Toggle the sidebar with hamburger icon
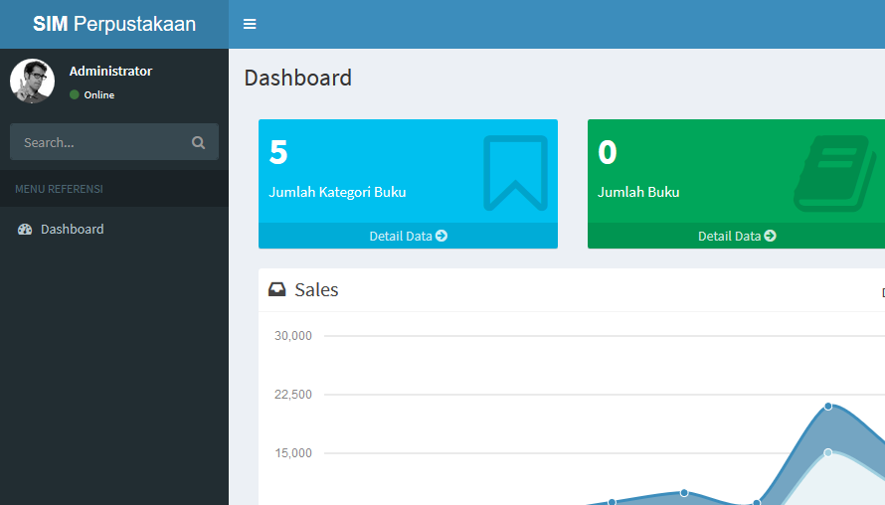 [250, 24]
